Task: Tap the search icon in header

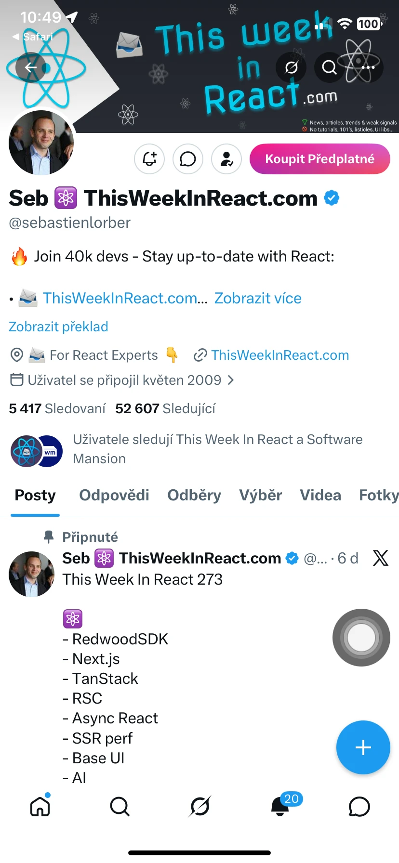Action: [x=330, y=67]
